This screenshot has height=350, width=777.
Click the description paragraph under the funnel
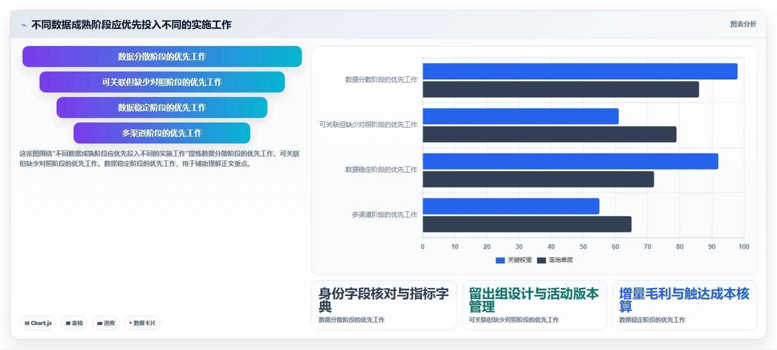coord(159,158)
